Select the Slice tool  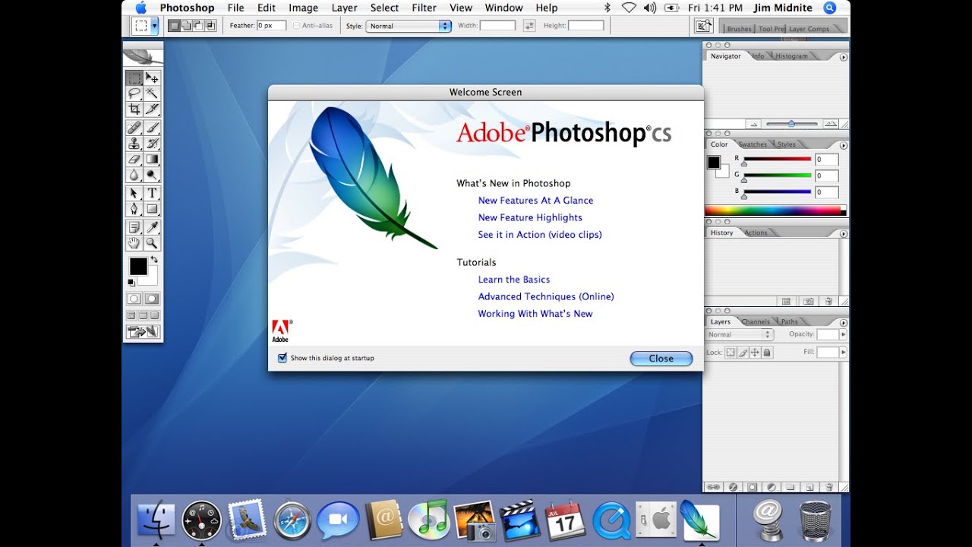point(152,109)
